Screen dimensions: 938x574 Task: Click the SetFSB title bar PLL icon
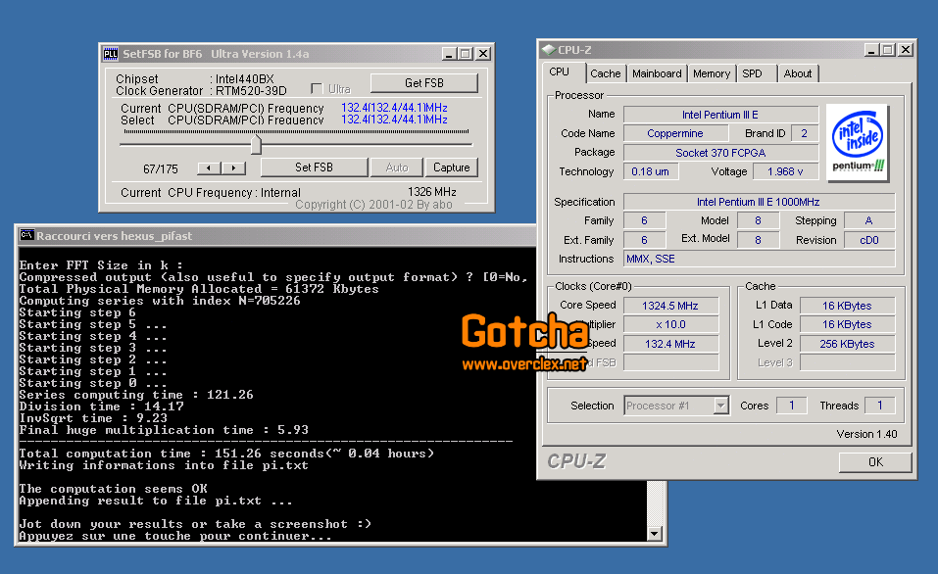111,54
